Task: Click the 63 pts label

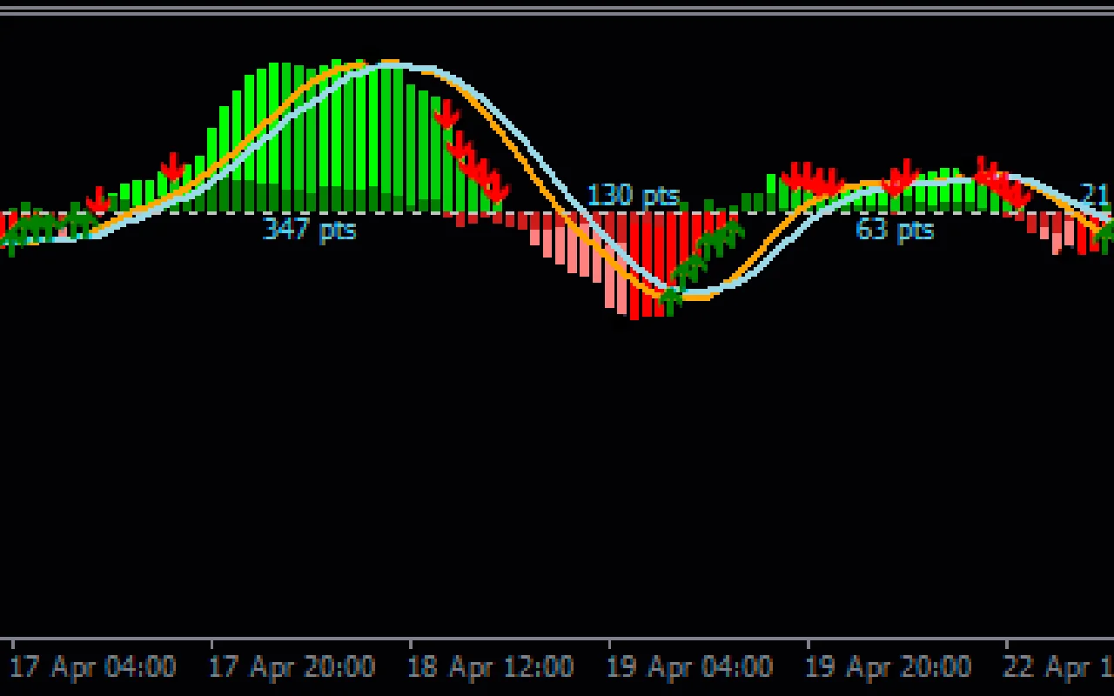Action: 894,230
